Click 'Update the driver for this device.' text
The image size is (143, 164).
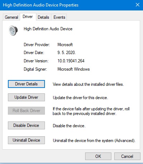pos(80,98)
